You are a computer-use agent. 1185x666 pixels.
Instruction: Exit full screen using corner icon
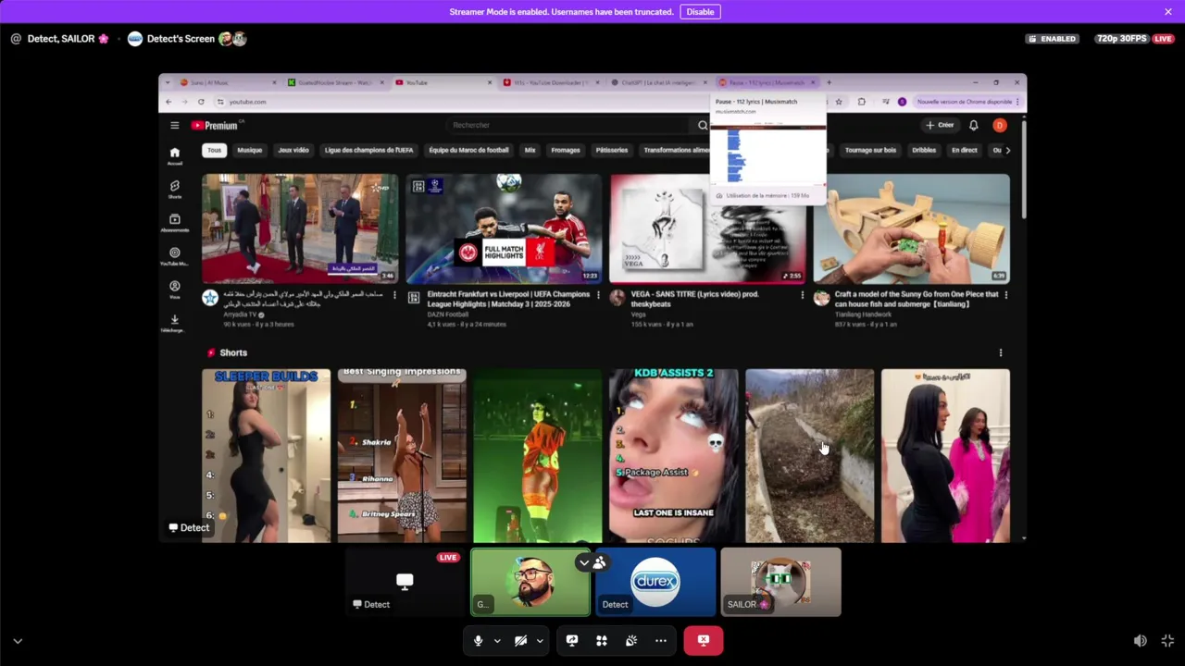click(x=1167, y=640)
